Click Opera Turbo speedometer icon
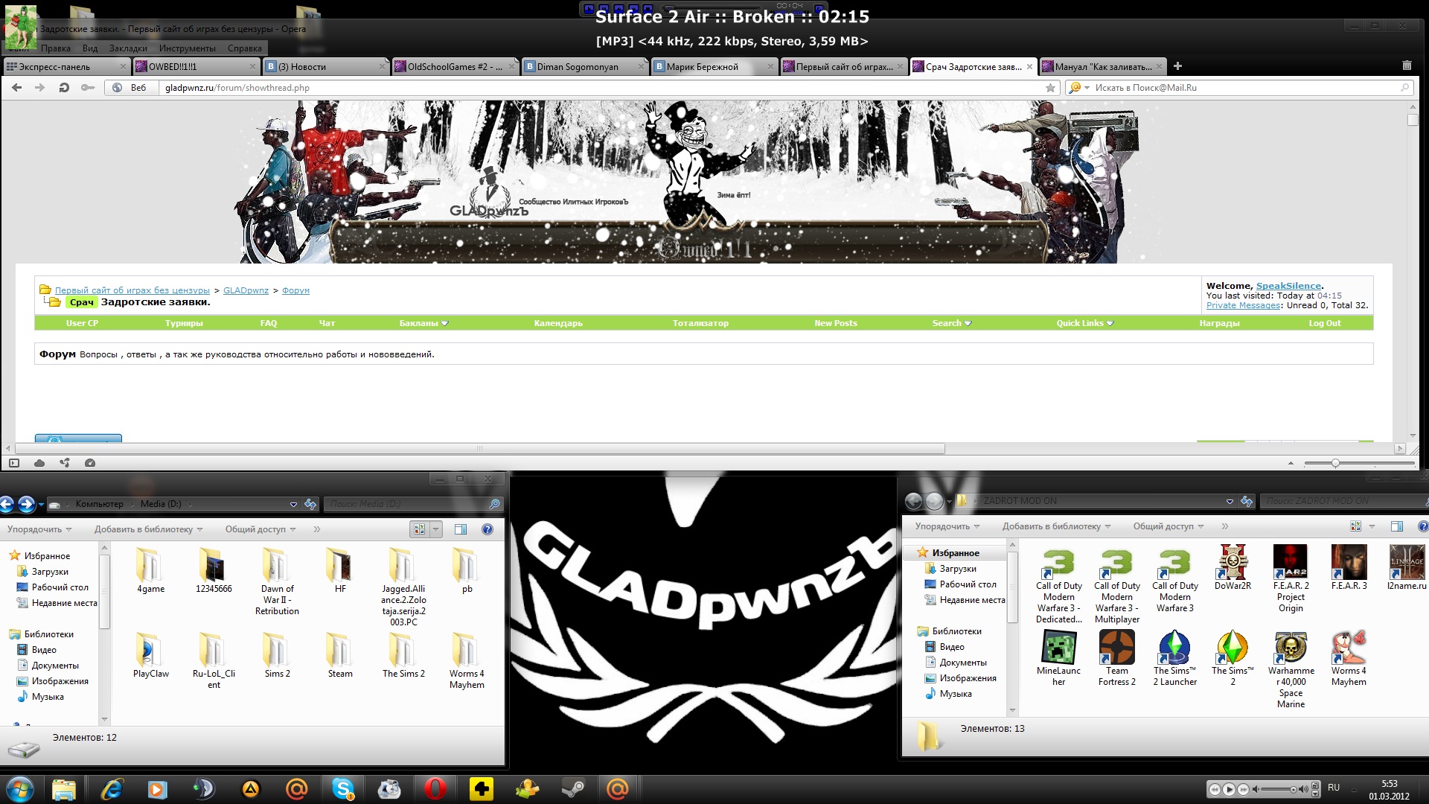Screen dimensions: 1429x804 click(90, 463)
